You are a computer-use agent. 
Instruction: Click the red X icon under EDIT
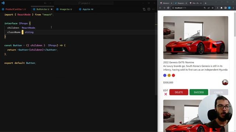click(166, 94)
